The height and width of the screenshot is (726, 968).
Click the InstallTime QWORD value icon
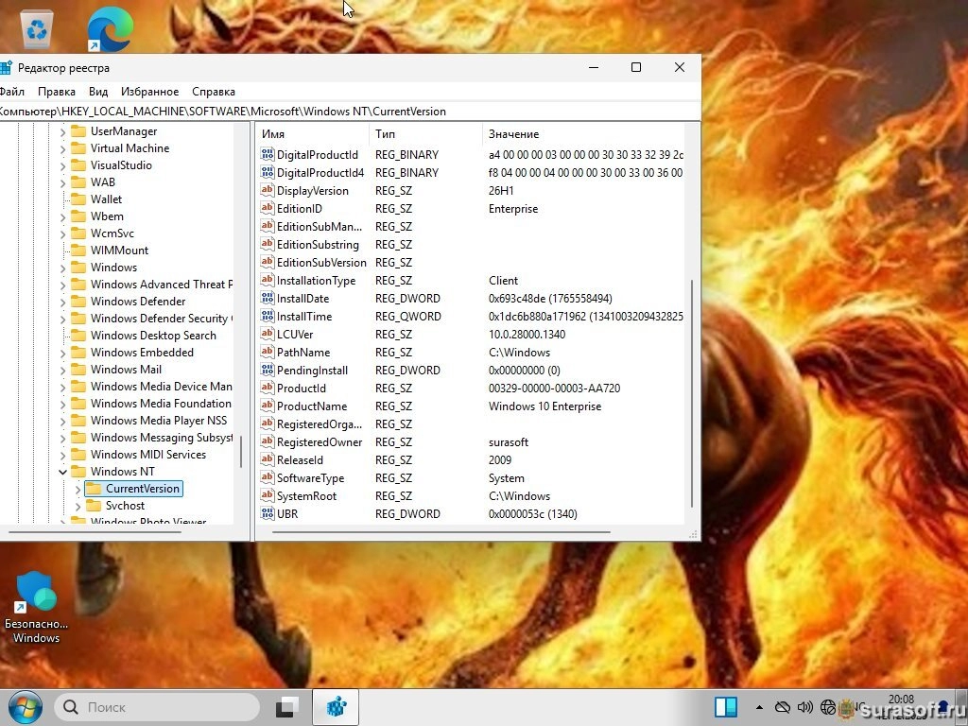(267, 316)
